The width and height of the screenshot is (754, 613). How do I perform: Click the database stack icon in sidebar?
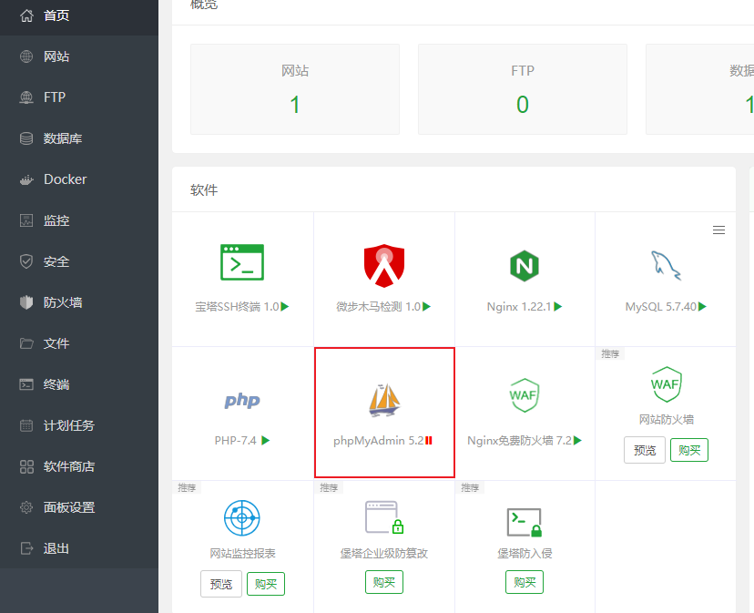26,138
